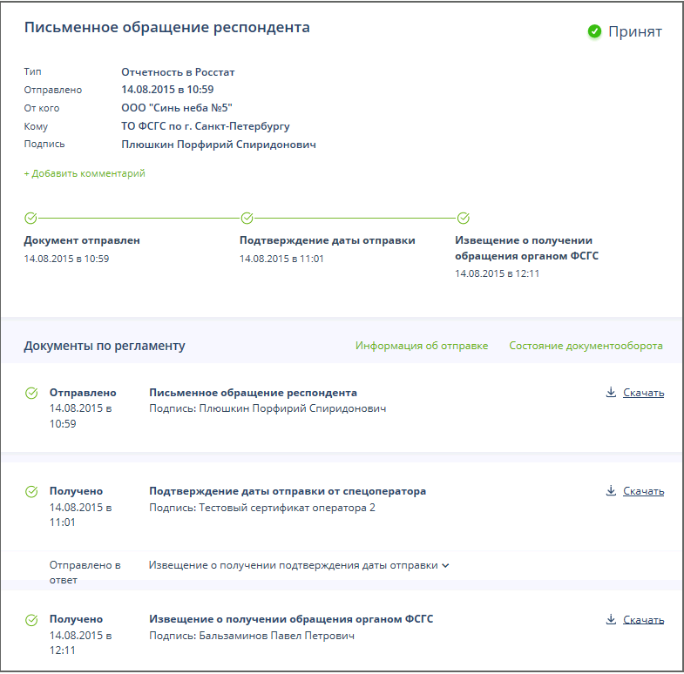Add a comment via Добавить комментарий
684x674 pixels.
(x=85, y=173)
